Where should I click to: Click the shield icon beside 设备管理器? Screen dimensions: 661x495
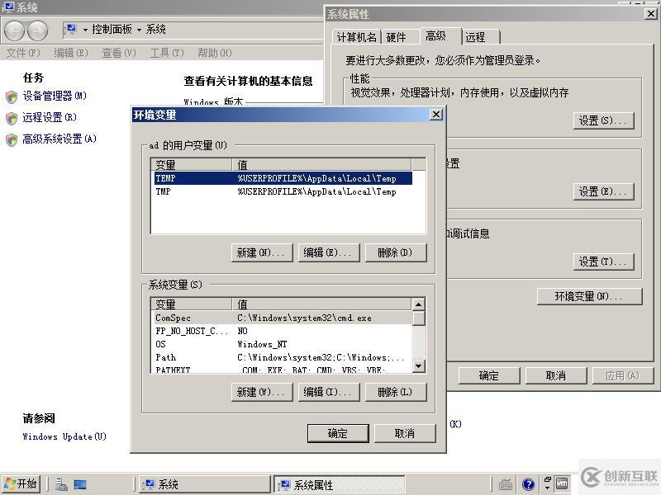[12, 97]
